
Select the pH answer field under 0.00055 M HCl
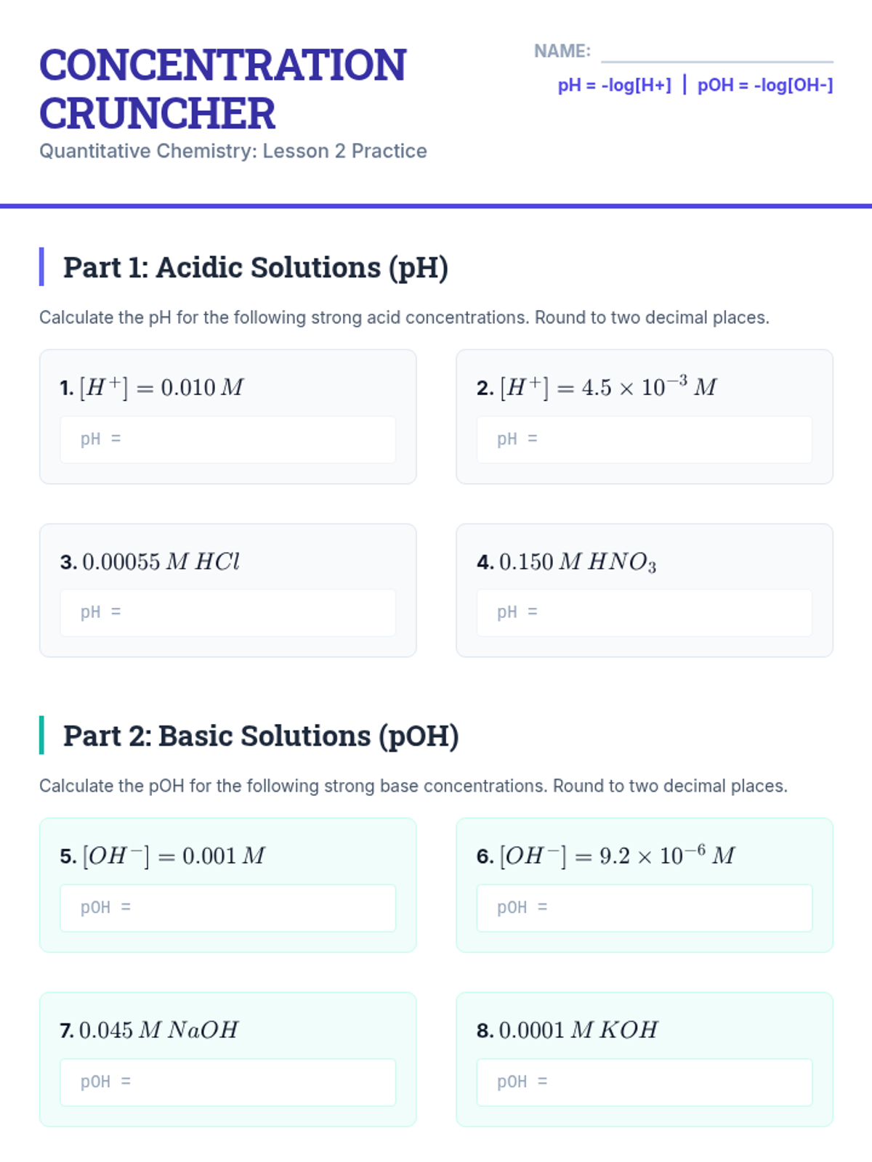(x=228, y=613)
